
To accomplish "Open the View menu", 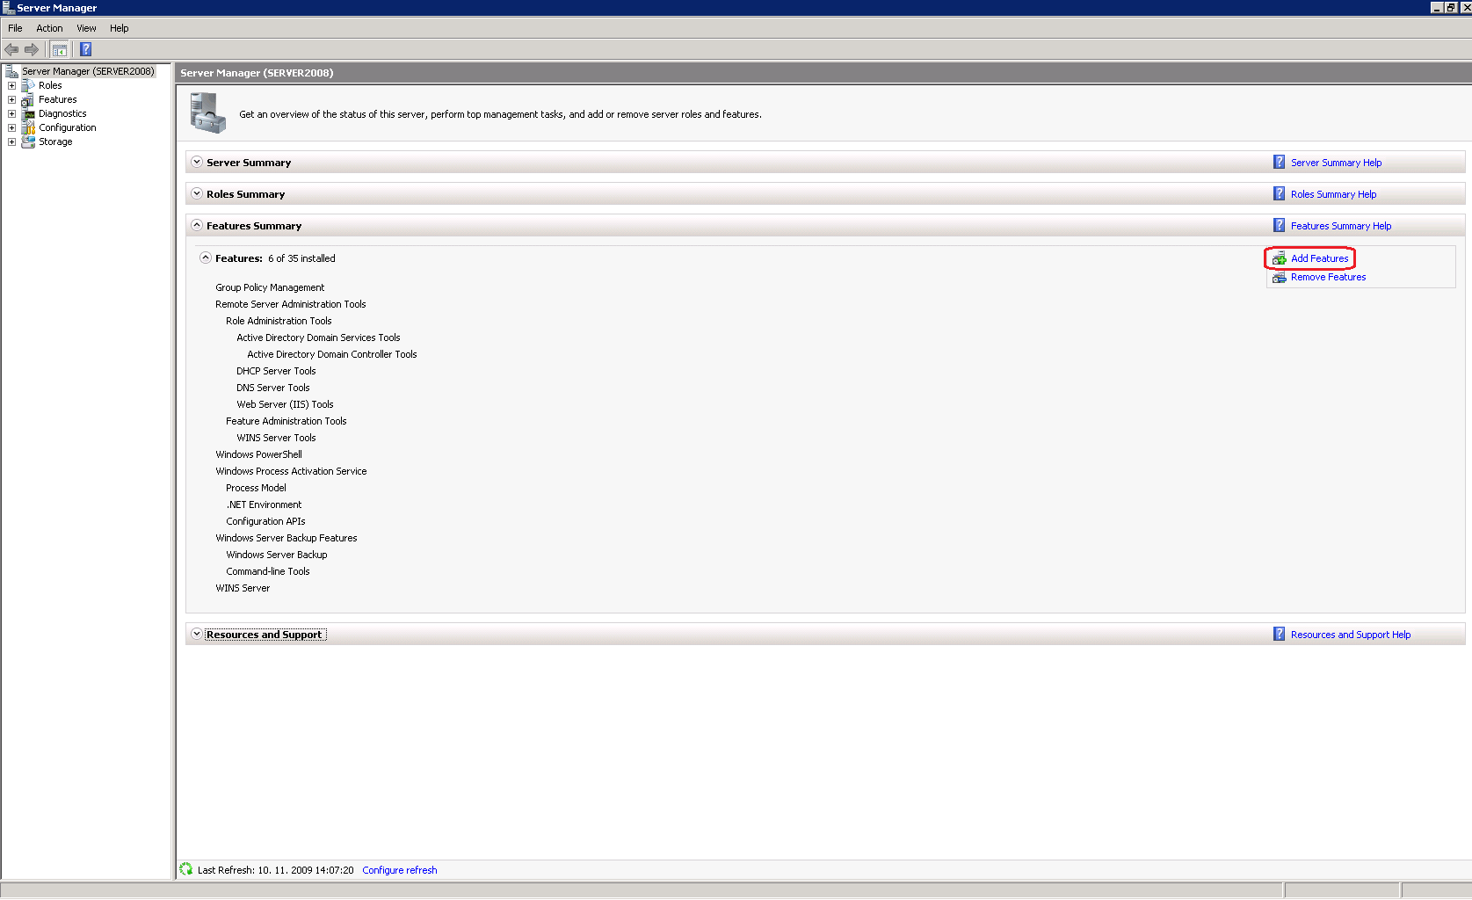I will coord(86,28).
